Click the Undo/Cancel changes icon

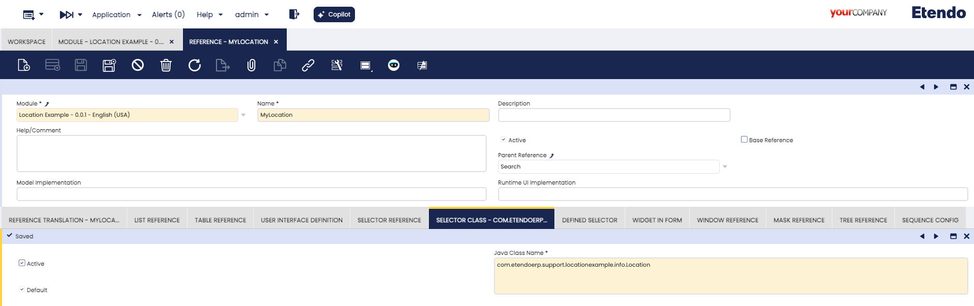tap(137, 65)
